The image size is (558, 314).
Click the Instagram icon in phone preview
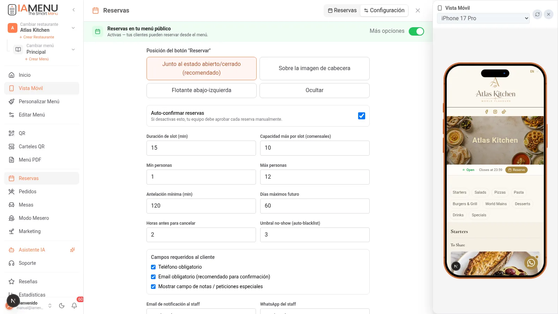tap(495, 112)
